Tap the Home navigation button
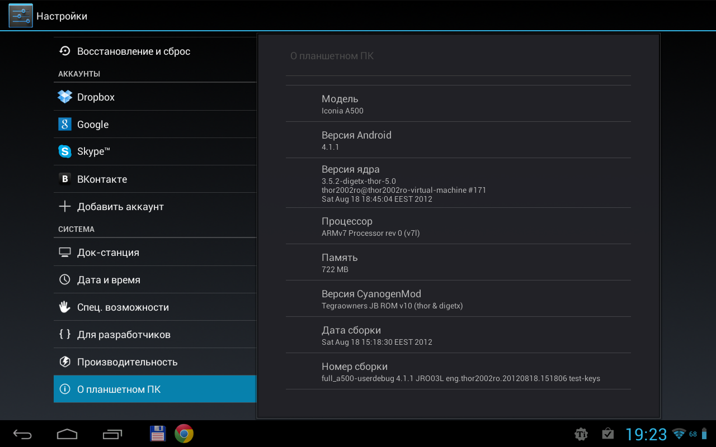Image resolution: width=716 pixels, height=447 pixels. [x=67, y=434]
